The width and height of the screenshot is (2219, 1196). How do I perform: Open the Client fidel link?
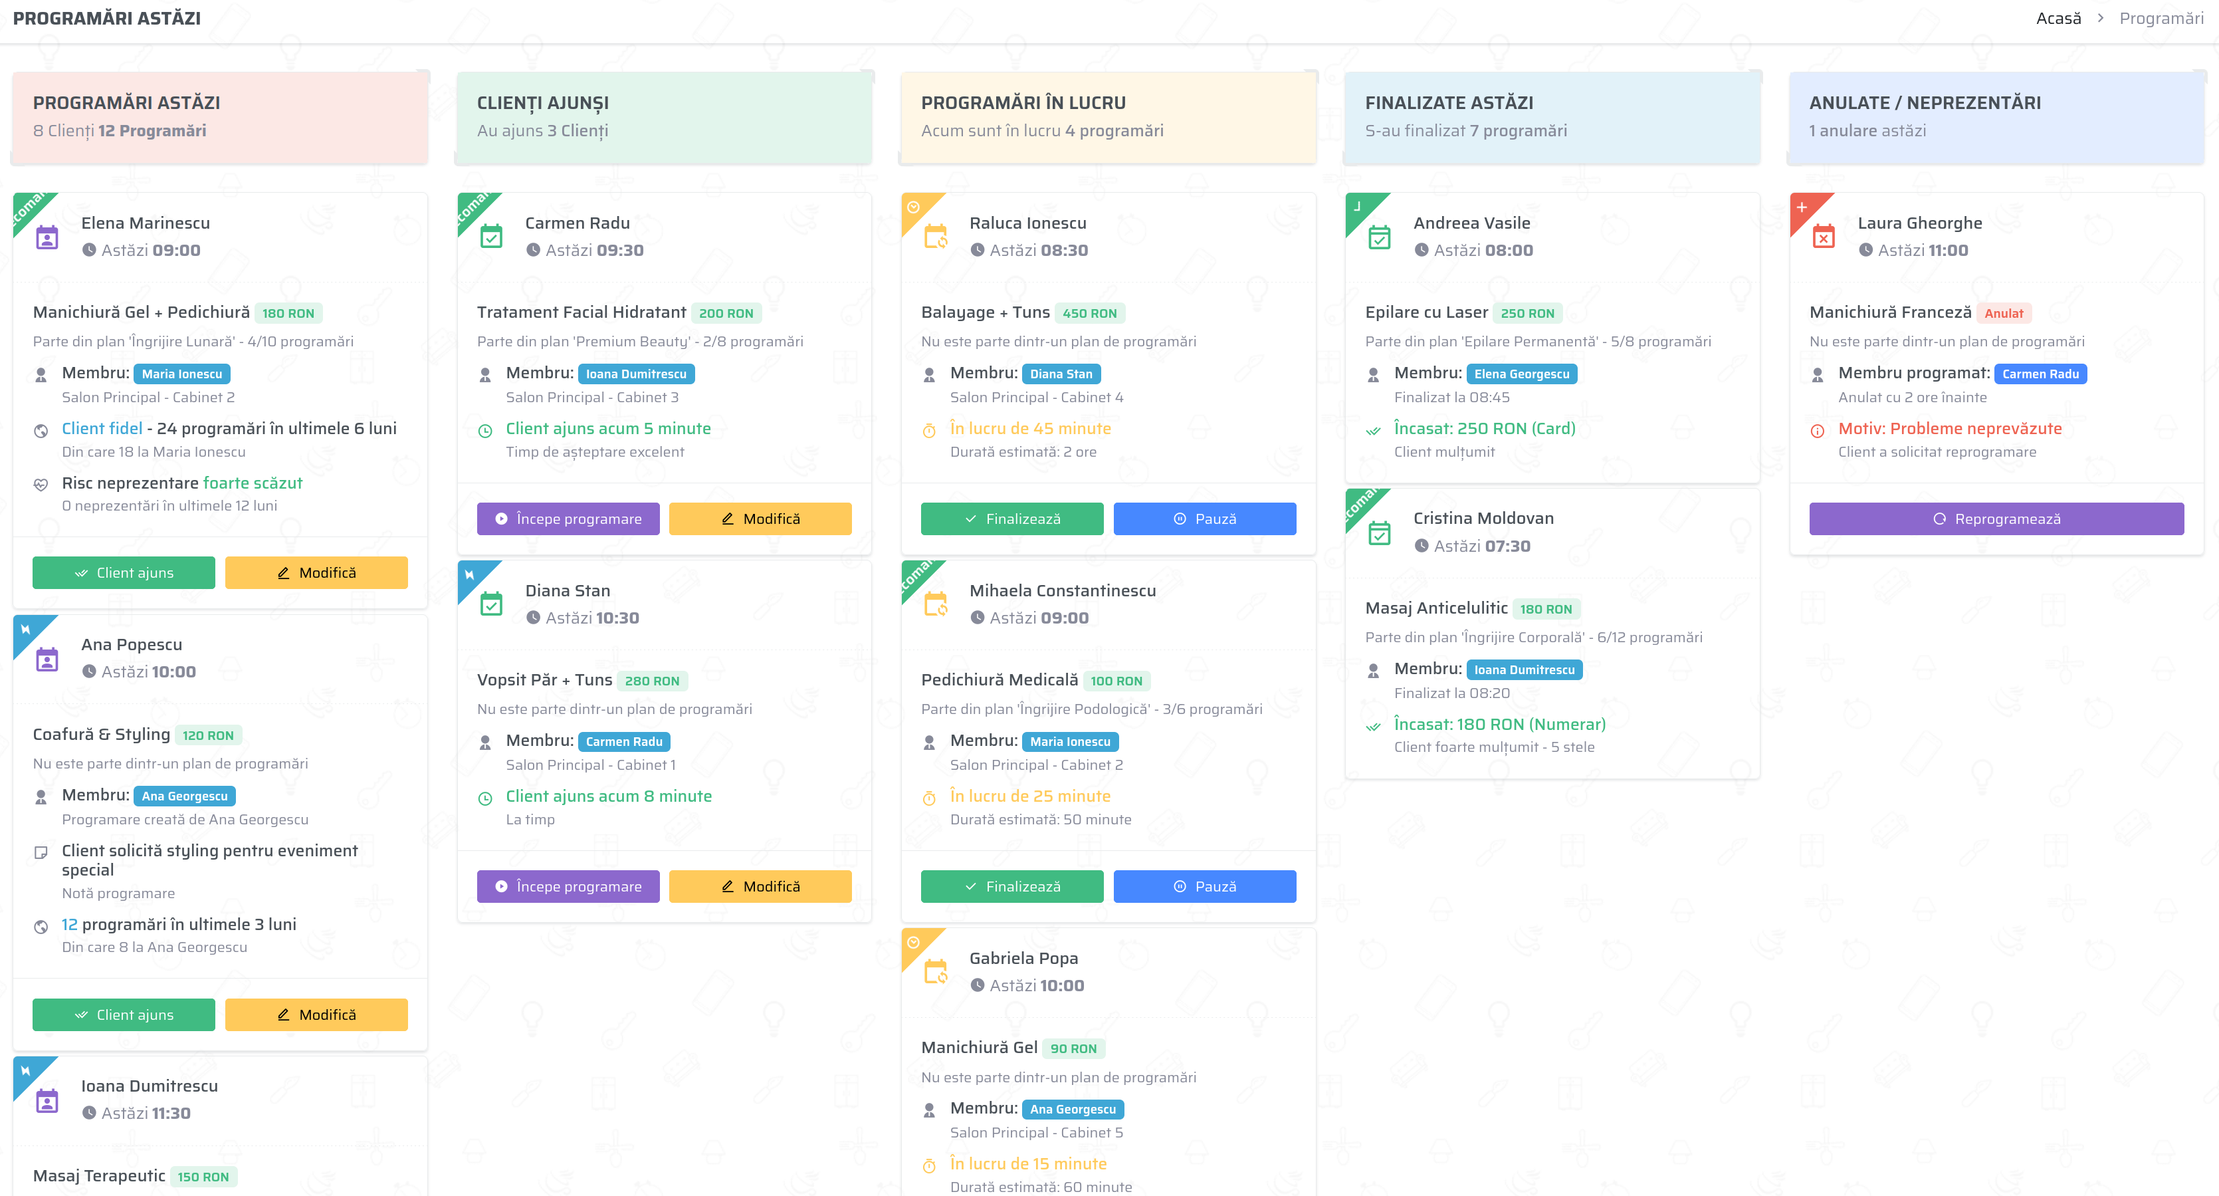click(102, 428)
